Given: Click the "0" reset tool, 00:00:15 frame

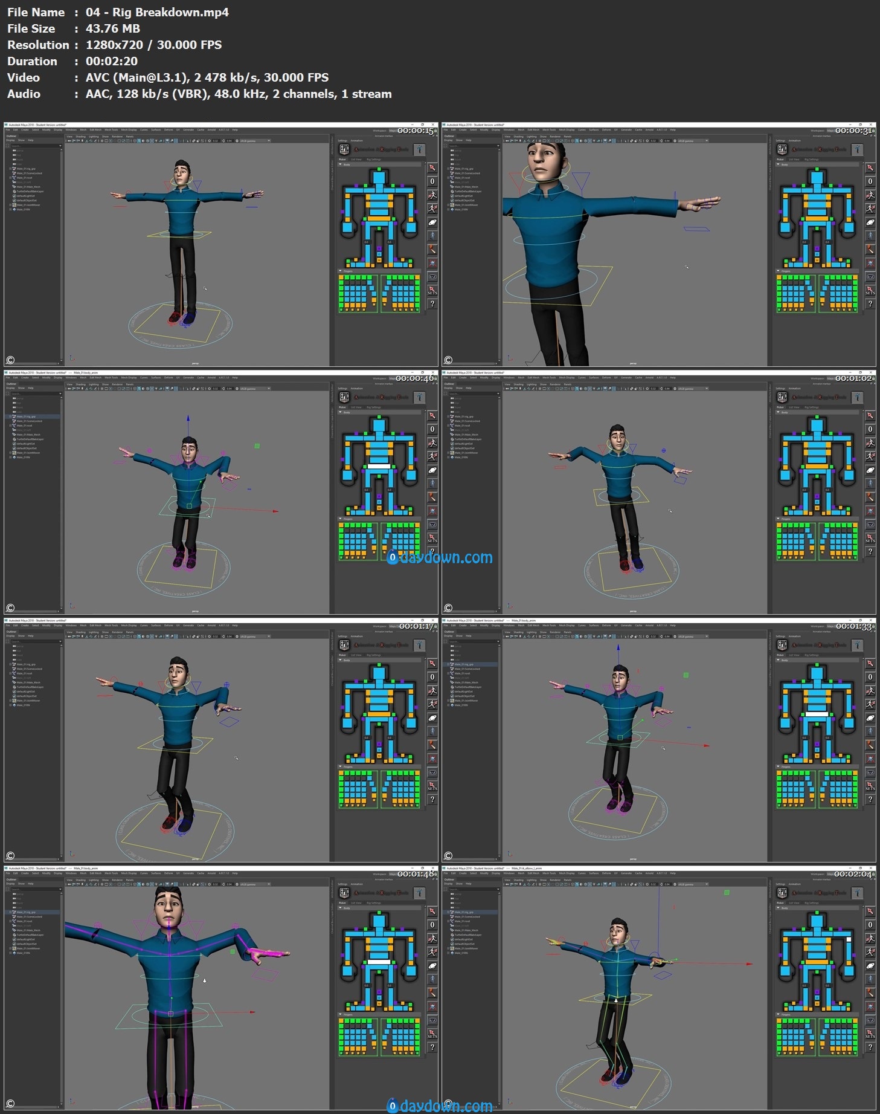Looking at the screenshot, I should (432, 181).
